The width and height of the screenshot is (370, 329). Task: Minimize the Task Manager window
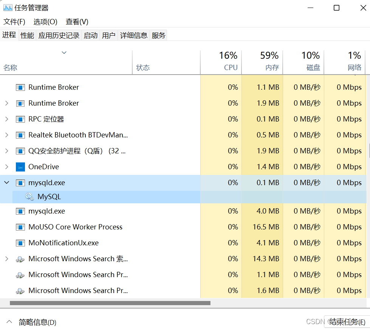click(311, 8)
